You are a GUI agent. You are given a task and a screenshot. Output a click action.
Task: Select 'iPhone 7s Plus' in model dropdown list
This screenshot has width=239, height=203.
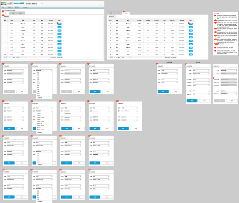41,126
